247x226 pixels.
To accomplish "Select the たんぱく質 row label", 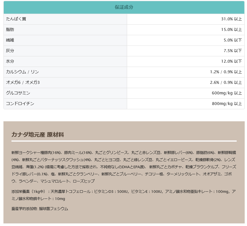I will pos(16,19).
